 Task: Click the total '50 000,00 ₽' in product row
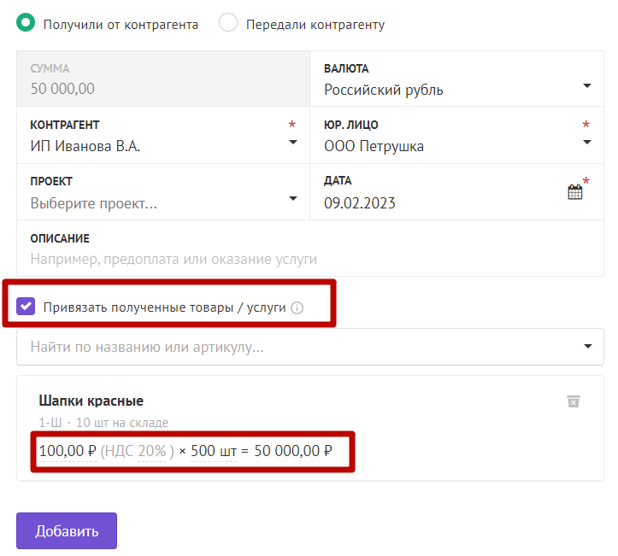(x=293, y=451)
